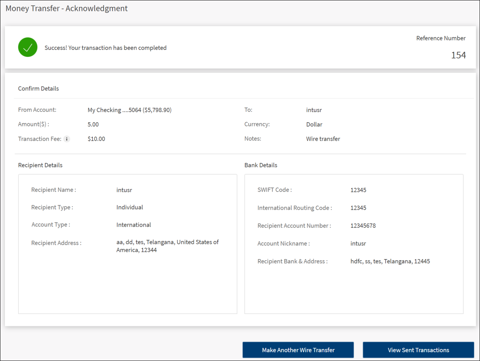Open View Sent Transactions

pos(418,350)
